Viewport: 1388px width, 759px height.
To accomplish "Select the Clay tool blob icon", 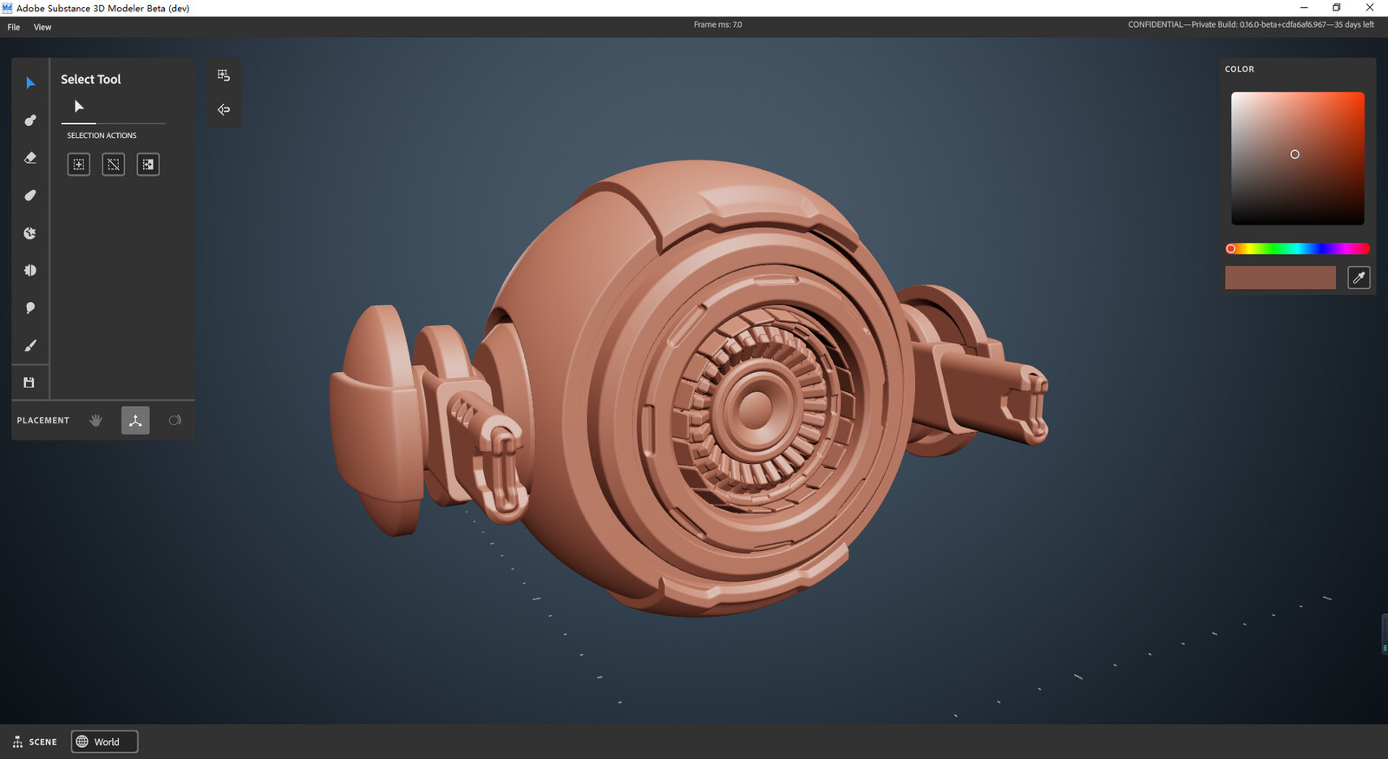I will (30, 121).
